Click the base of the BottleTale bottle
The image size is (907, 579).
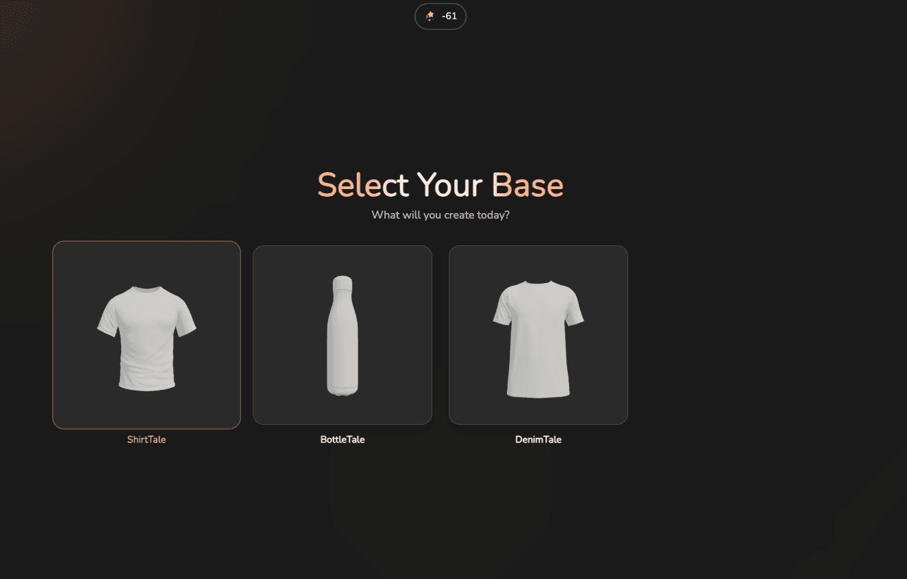(343, 391)
